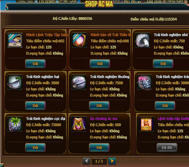Image resolution: width=189 pixels, height=167 pixels.
Task: Select the purple berry experience fruit icon
Action: point(145,82)
